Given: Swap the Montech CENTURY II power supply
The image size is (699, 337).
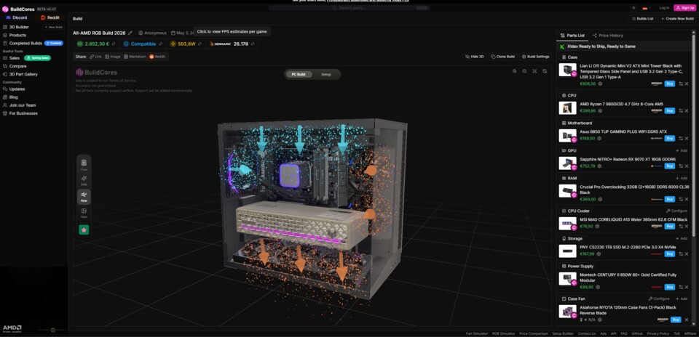Looking at the screenshot, I should click(680, 287).
